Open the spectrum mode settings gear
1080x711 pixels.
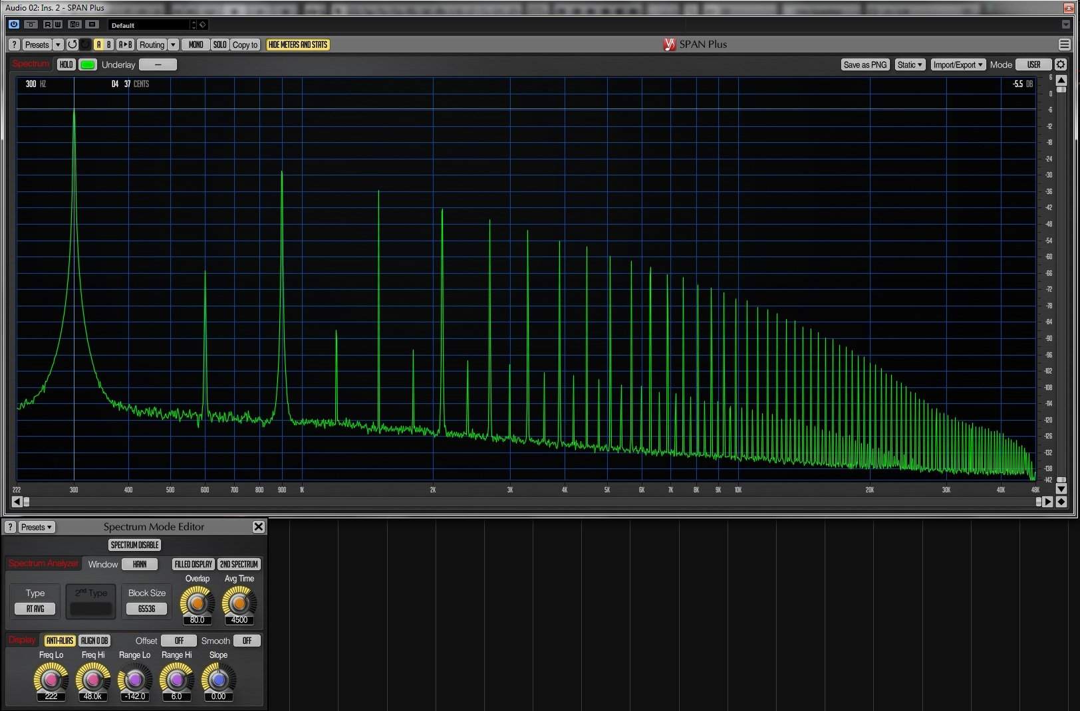pos(1061,64)
